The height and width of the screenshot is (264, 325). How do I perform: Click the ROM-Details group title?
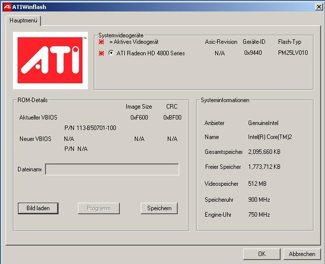pyautogui.click(x=32, y=100)
